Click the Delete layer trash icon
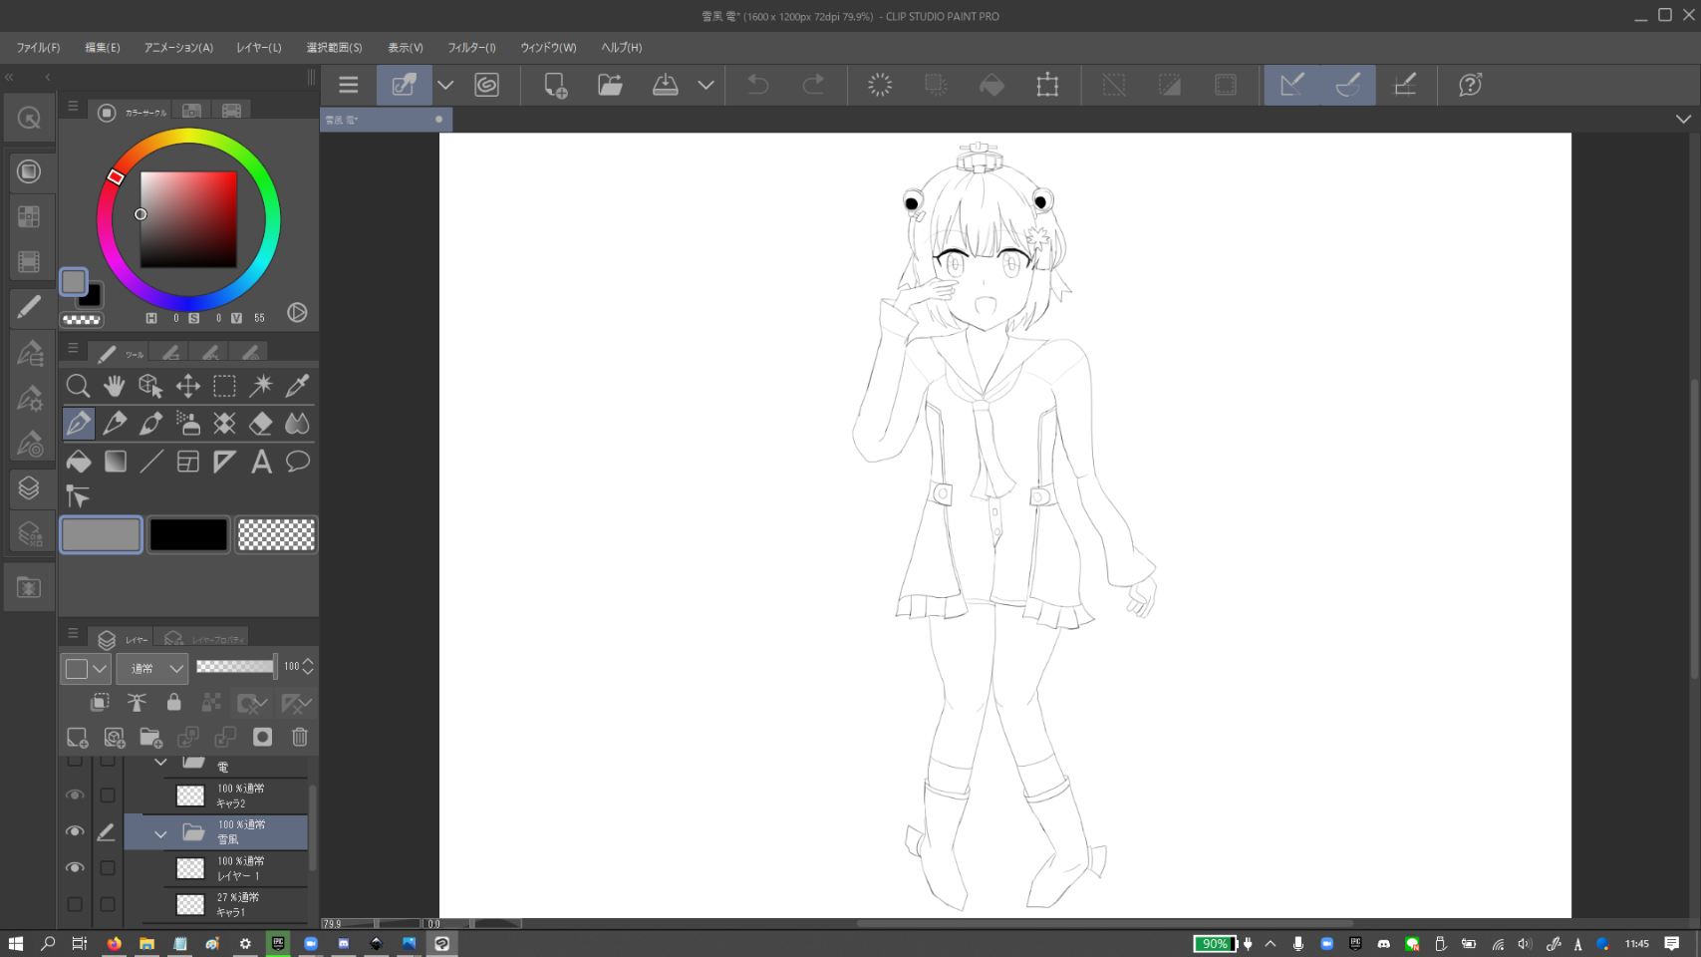The image size is (1701, 957). click(x=299, y=737)
